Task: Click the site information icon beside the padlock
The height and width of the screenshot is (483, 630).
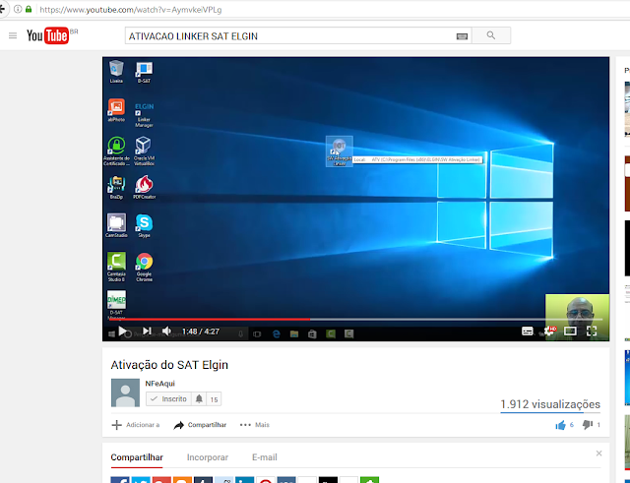Action: tap(18, 9)
